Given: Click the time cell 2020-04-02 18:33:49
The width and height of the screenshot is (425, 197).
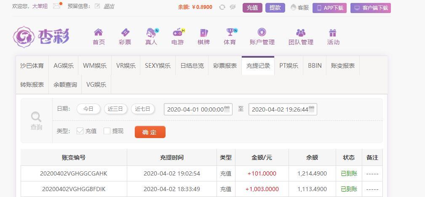Looking at the screenshot, I should (x=172, y=189).
